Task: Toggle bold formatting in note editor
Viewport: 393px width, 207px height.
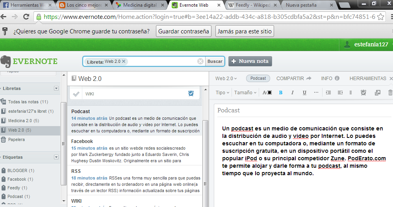Action: [x=281, y=93]
